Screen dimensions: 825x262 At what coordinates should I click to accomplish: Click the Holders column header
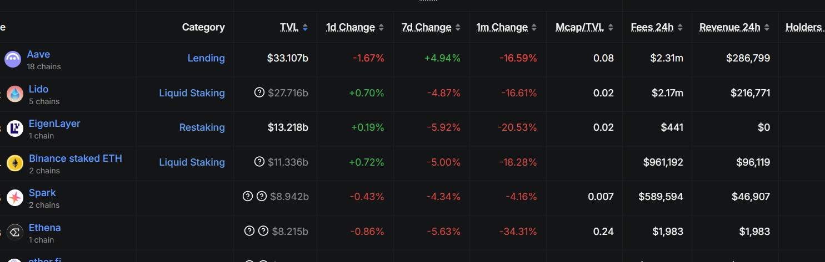coord(803,27)
